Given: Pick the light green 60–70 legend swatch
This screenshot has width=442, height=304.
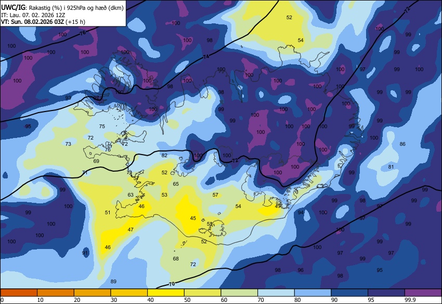Looking at the screenshot, I should pyautogui.click(x=239, y=293).
